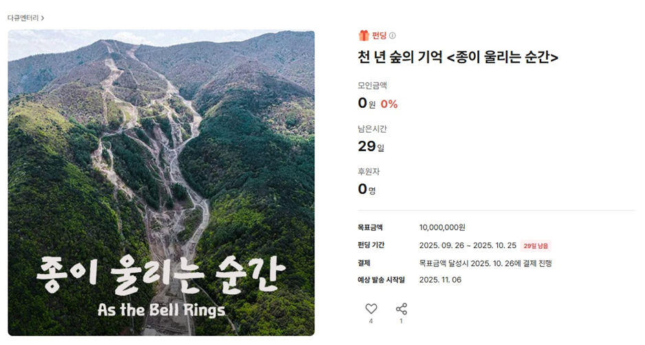Click the orange gift box icon
The image size is (645, 345).
click(364, 36)
